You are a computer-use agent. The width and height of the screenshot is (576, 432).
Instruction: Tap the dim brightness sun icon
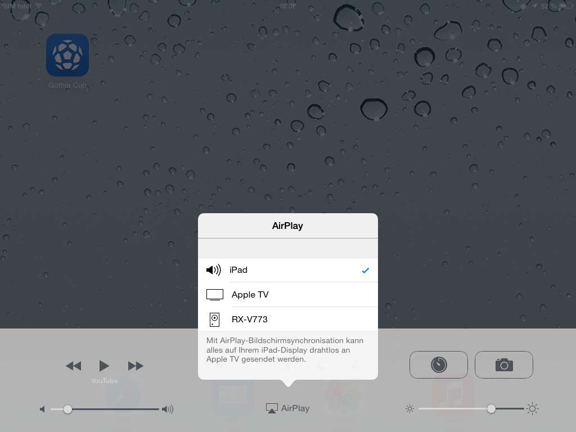click(409, 408)
